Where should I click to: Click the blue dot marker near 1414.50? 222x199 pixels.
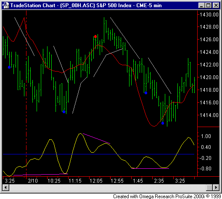tap(64, 112)
